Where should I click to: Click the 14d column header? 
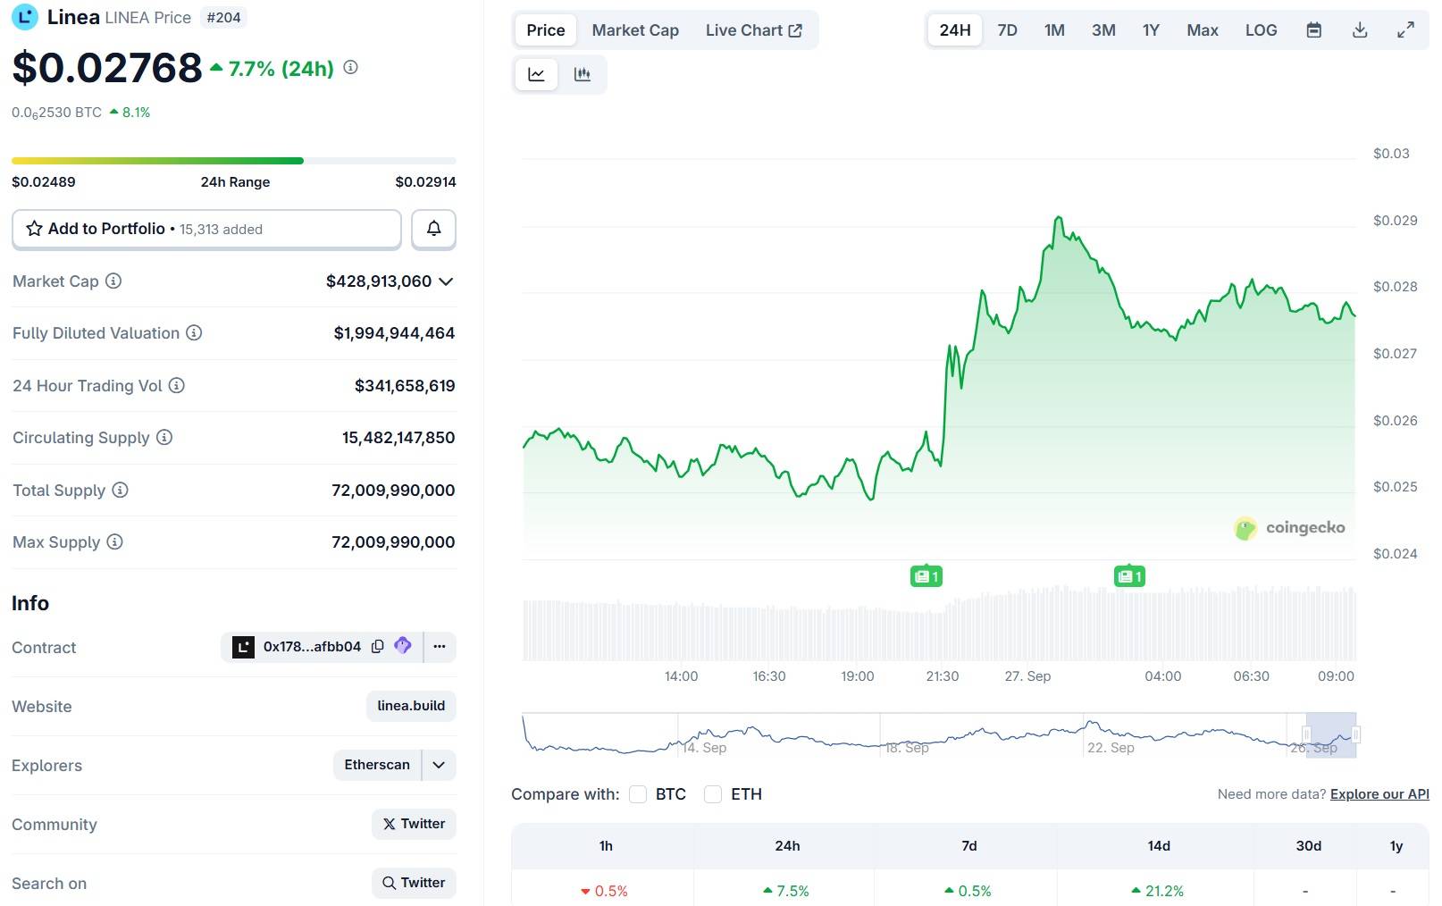1159,845
